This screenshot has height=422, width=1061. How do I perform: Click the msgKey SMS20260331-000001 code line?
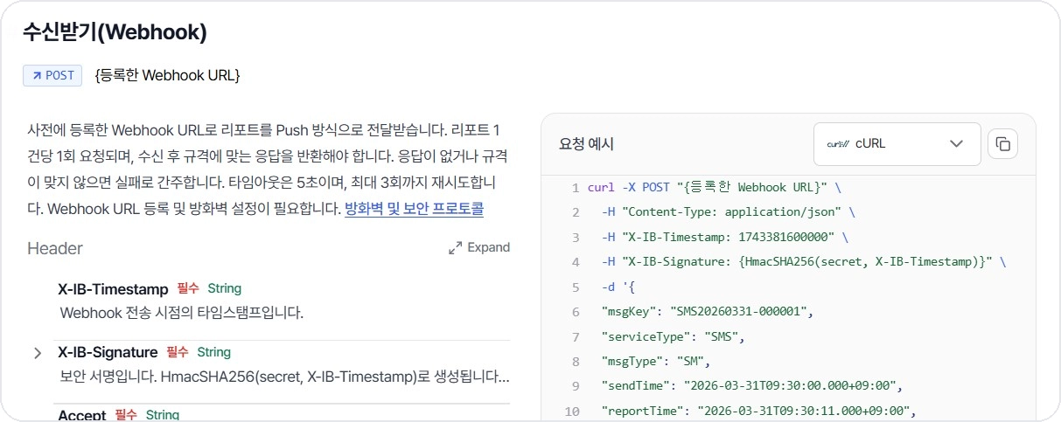tap(708, 311)
